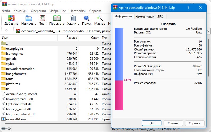Click the key password icon in status bar
211x132 pixels.
9,129
